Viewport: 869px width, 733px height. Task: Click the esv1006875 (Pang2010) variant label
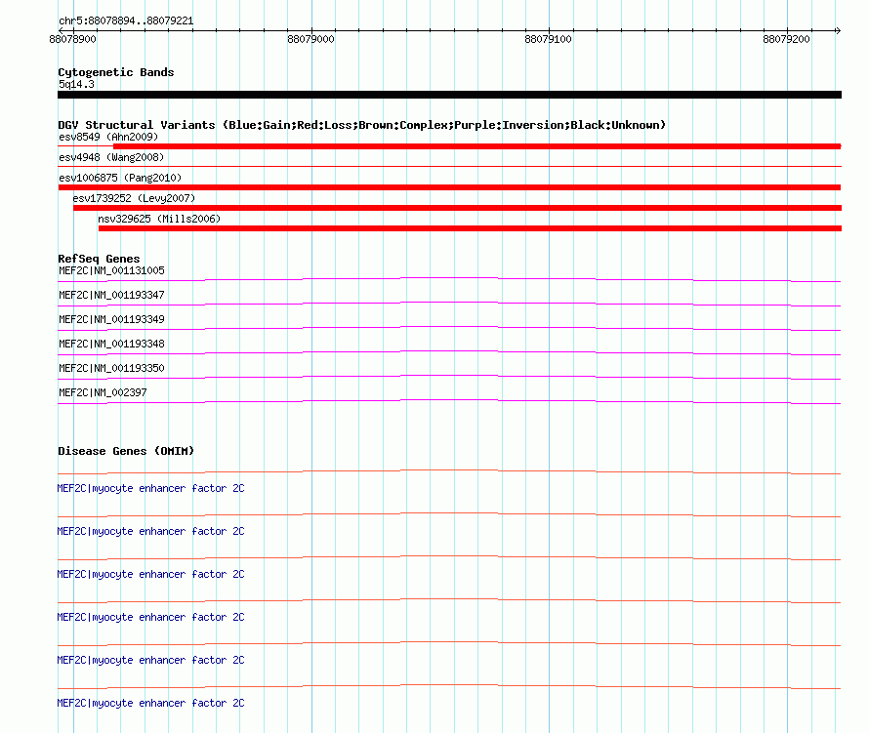[x=120, y=178]
